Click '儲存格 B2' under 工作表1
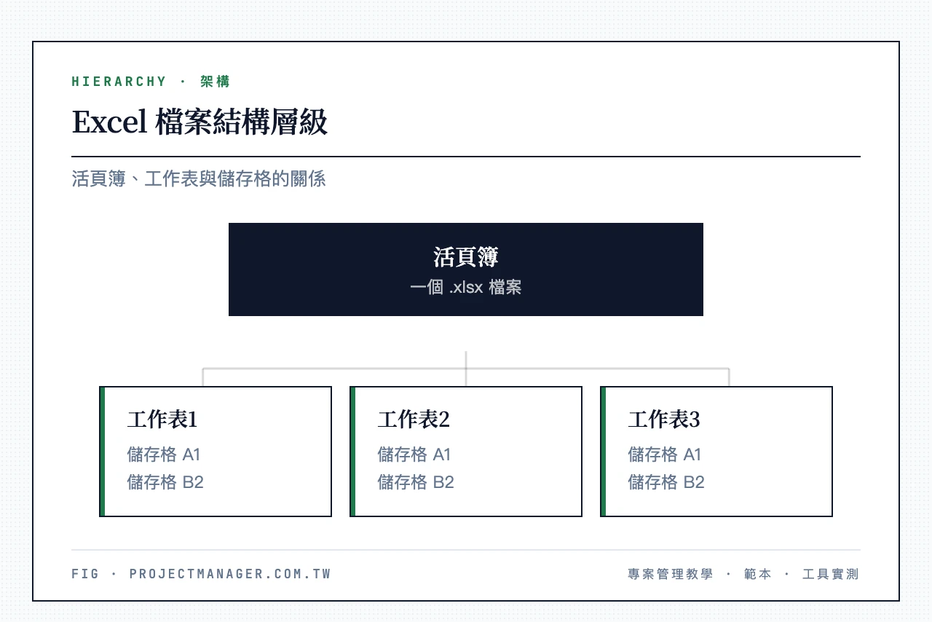932x622 pixels. tap(165, 482)
